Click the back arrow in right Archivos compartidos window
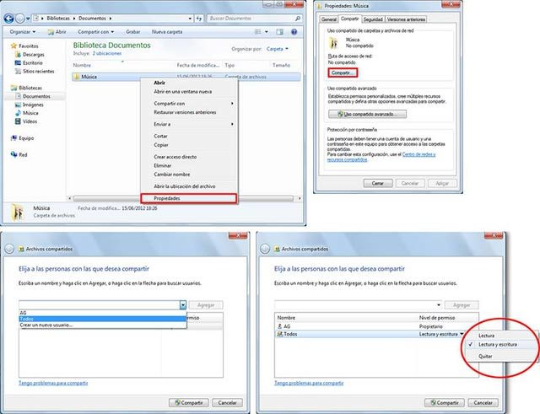540x414 pixels. [x=265, y=249]
